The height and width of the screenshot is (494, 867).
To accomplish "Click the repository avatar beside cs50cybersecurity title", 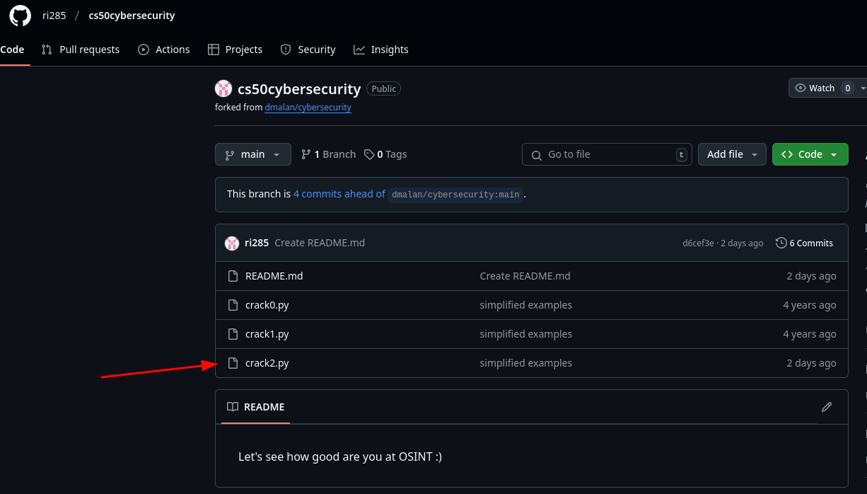I will click(223, 88).
